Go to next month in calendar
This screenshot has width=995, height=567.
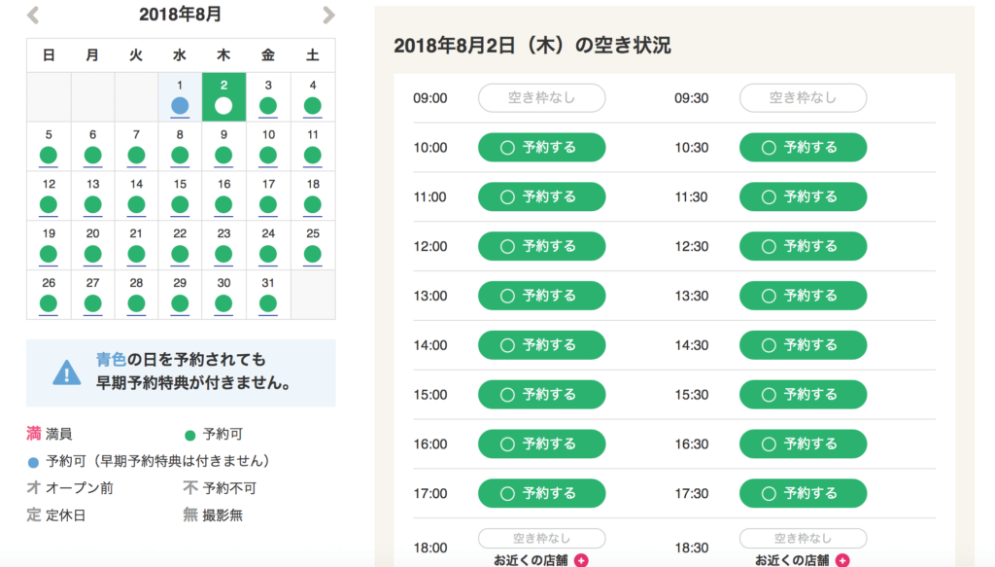[x=328, y=15]
